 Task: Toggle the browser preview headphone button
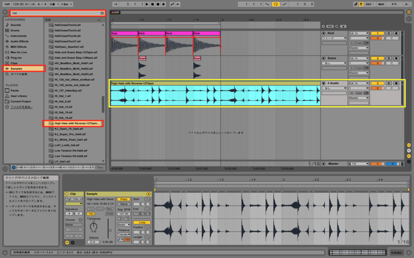[13, 167]
